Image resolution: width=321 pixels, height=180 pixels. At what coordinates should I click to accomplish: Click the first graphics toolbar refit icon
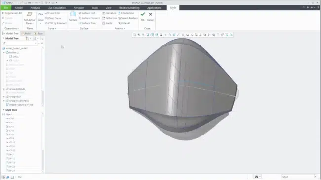tap(135, 35)
